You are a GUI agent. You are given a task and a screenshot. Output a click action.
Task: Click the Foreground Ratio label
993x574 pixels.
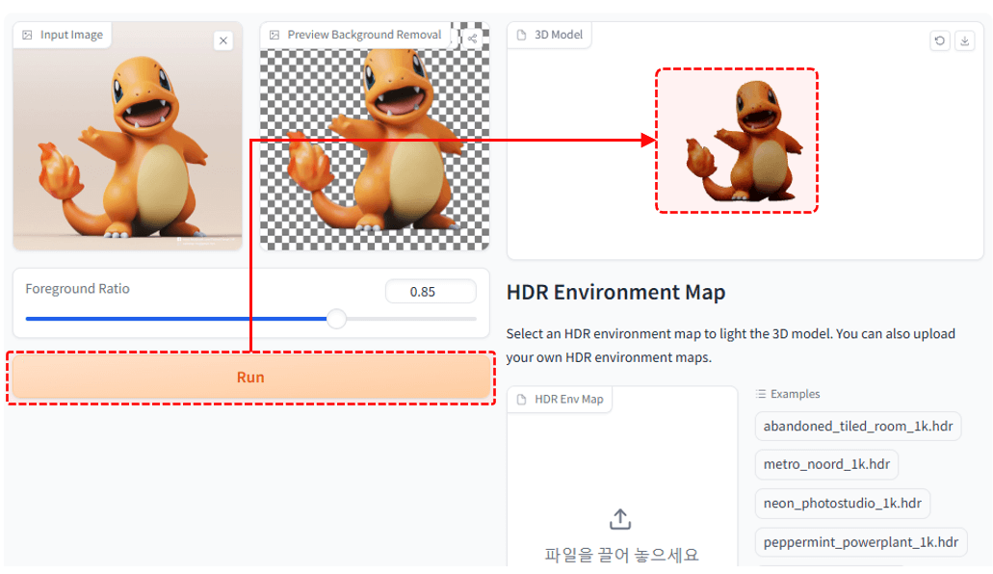coord(77,289)
